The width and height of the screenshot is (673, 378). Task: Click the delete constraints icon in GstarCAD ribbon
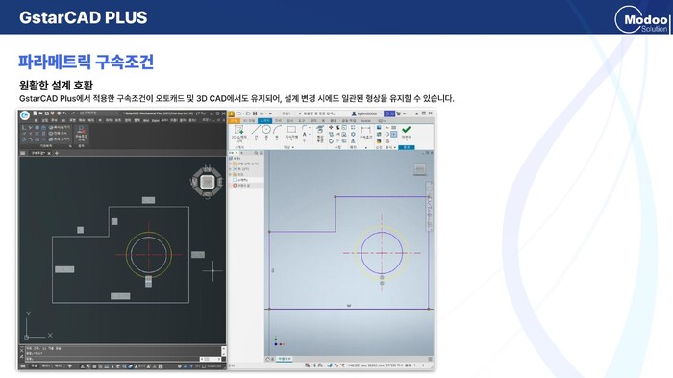[81, 134]
